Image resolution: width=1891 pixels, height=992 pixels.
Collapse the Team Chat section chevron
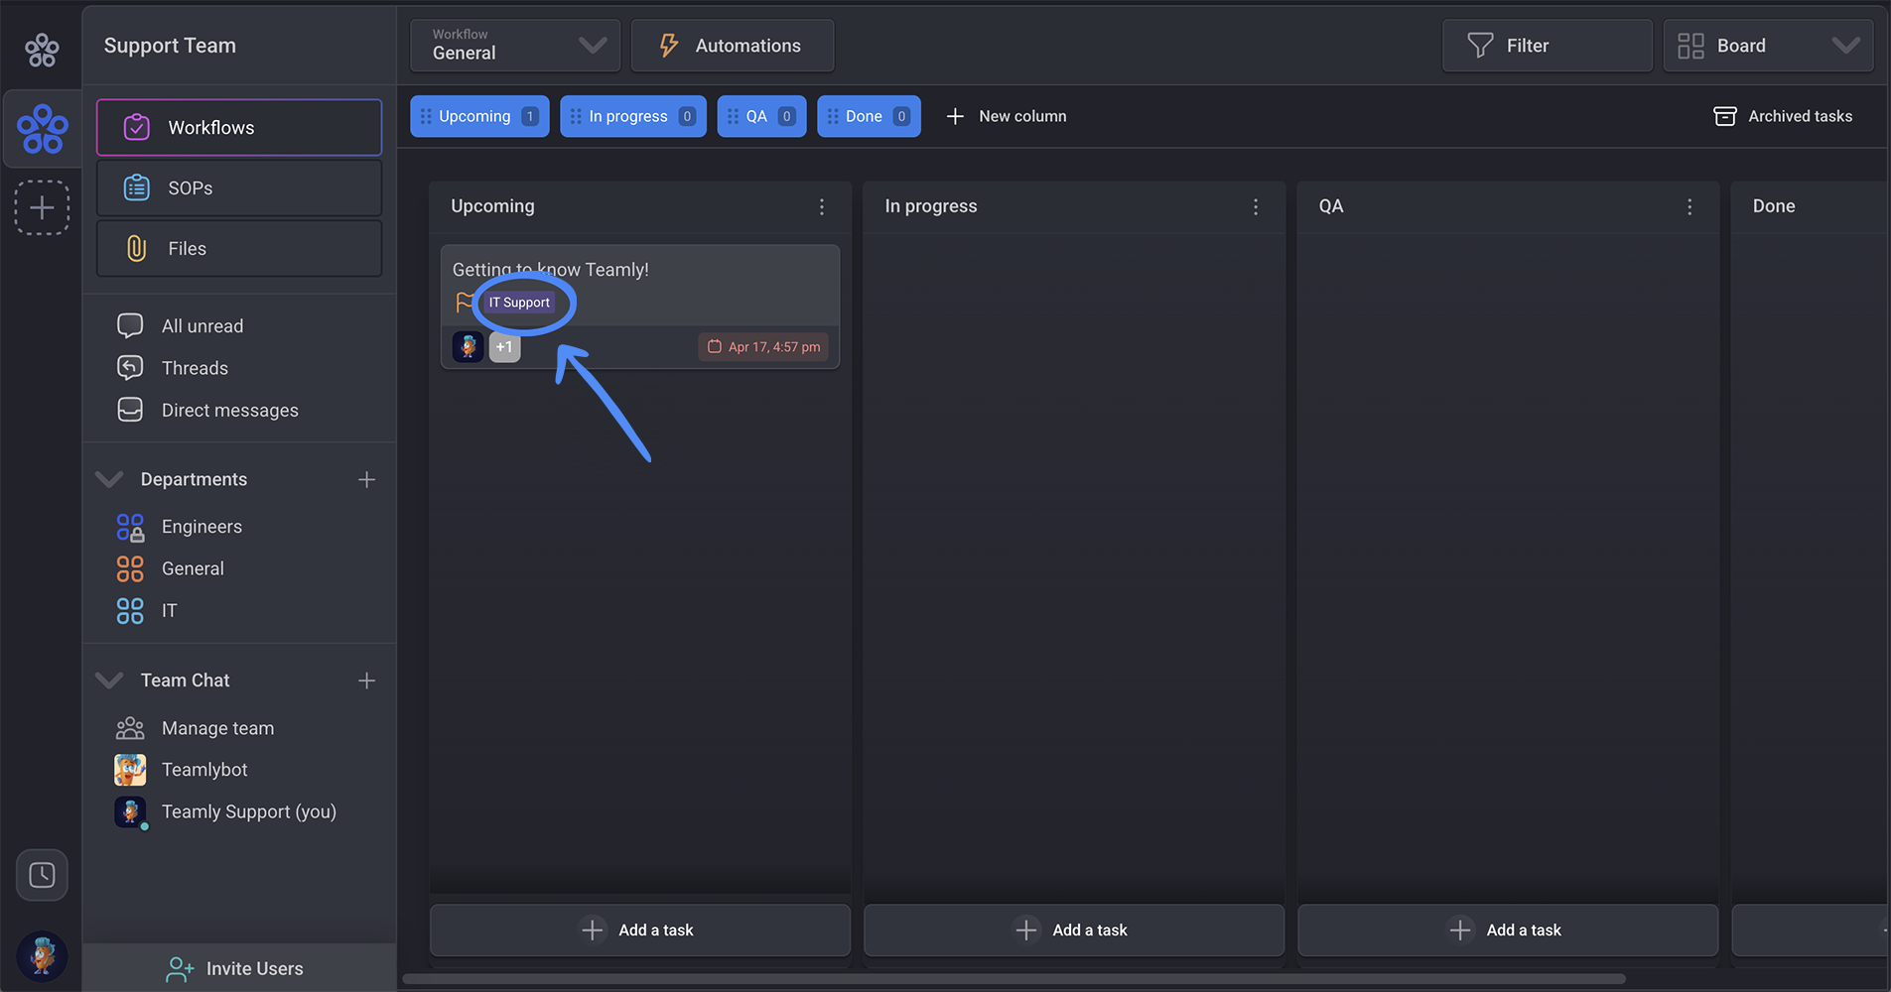click(109, 680)
